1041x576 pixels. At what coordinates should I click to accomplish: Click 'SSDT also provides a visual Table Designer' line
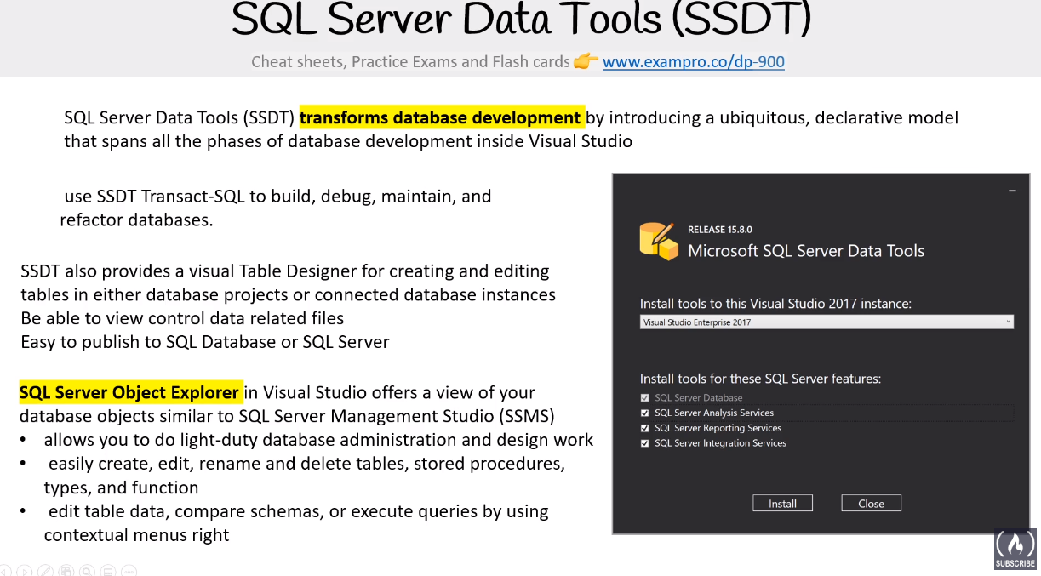[285, 271]
